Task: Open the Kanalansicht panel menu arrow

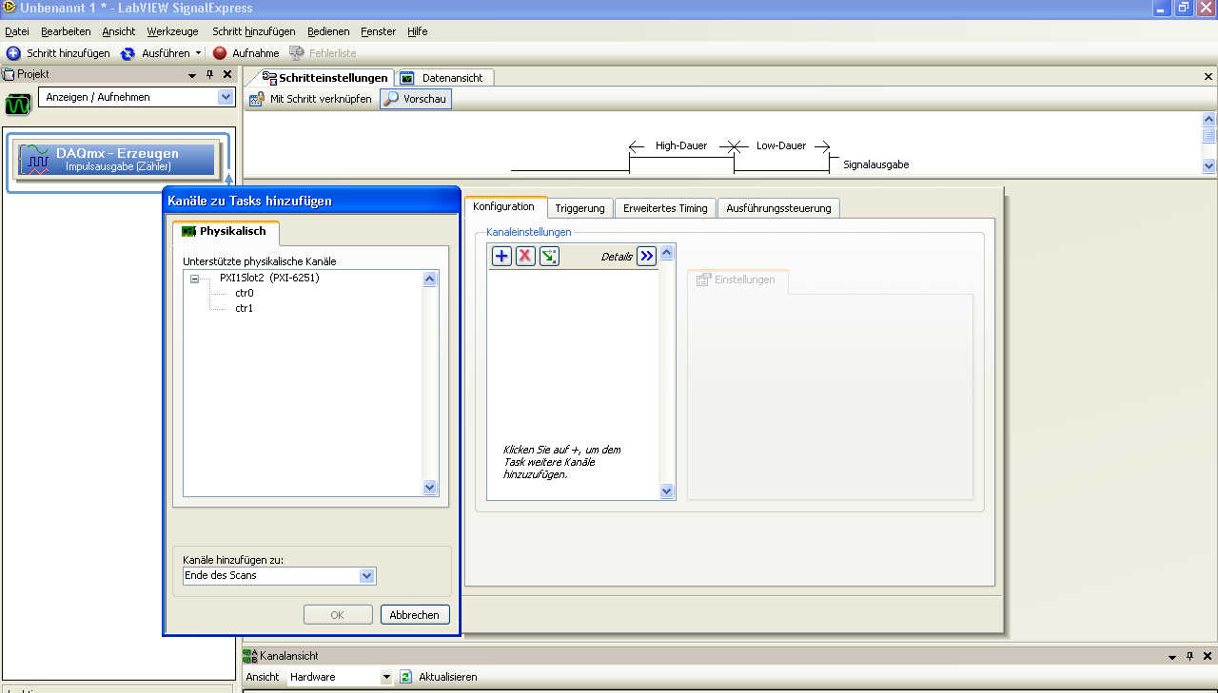Action: [1172, 657]
